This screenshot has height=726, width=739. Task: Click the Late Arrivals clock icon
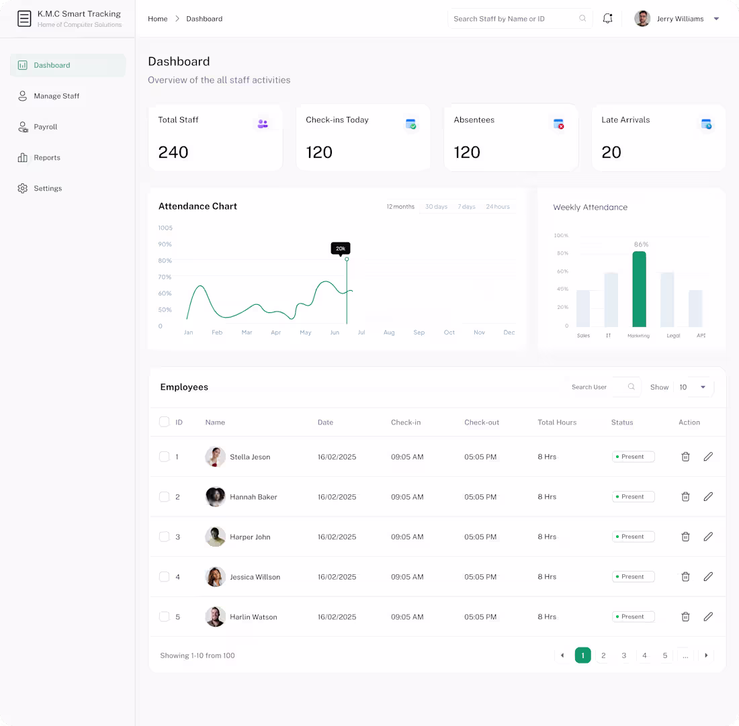pos(706,124)
